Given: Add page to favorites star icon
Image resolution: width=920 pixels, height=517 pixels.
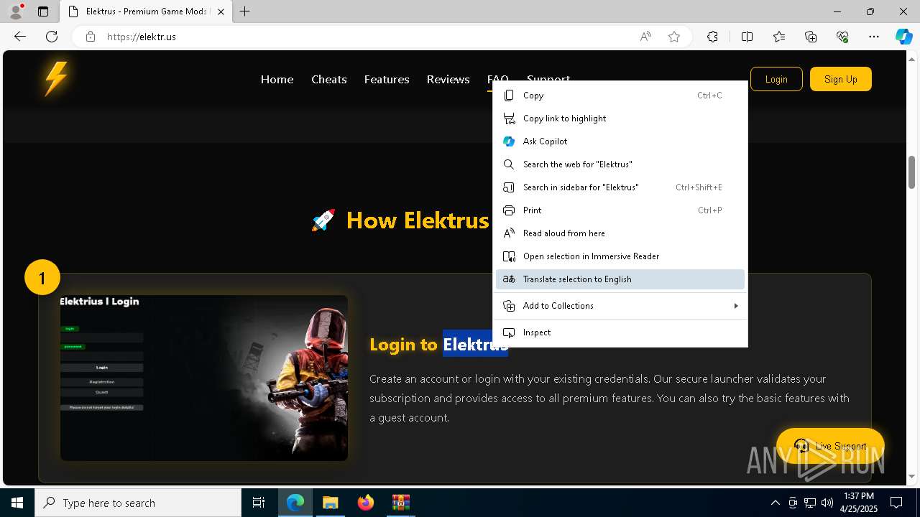Looking at the screenshot, I should 674,37.
